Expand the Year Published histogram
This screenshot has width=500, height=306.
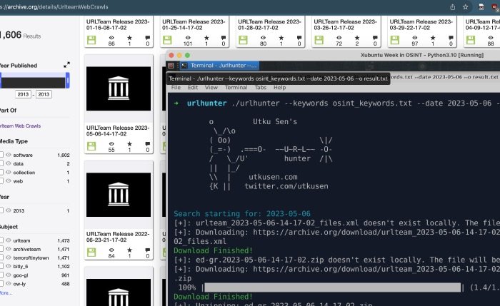point(66,65)
